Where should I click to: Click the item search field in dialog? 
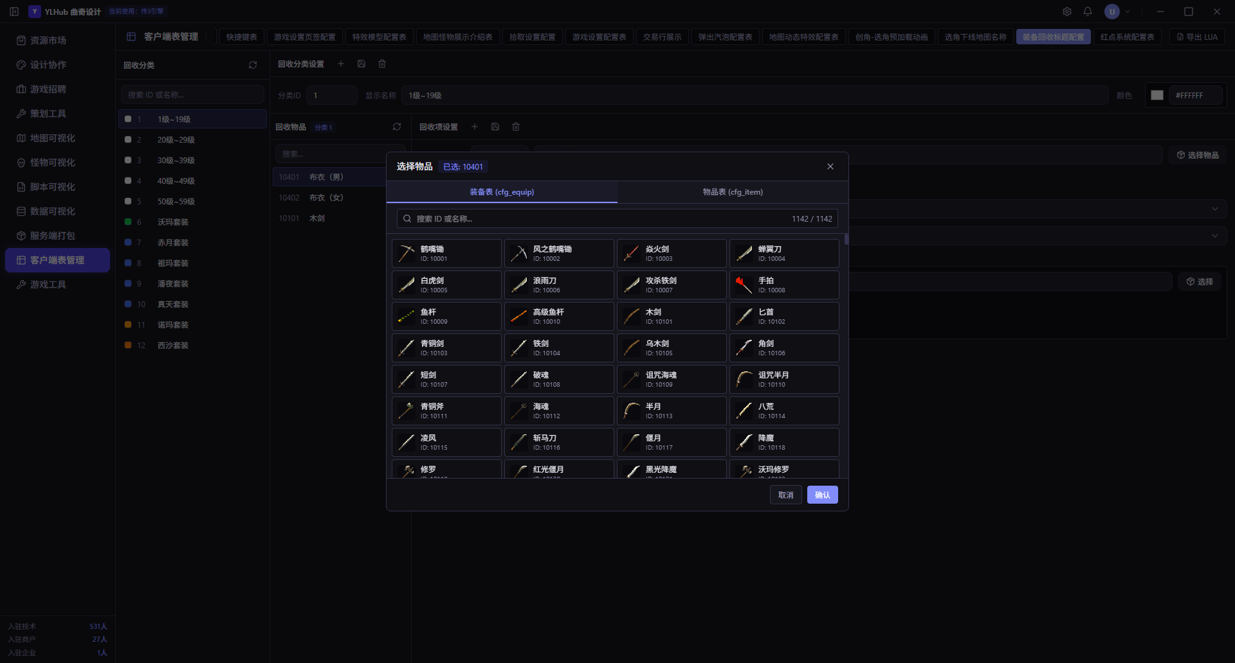pos(617,218)
